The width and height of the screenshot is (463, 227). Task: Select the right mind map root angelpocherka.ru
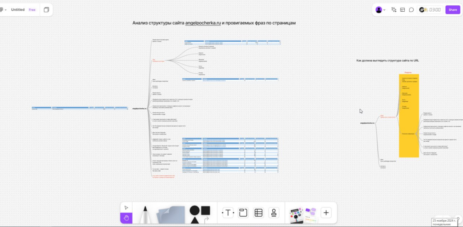tap(367, 123)
